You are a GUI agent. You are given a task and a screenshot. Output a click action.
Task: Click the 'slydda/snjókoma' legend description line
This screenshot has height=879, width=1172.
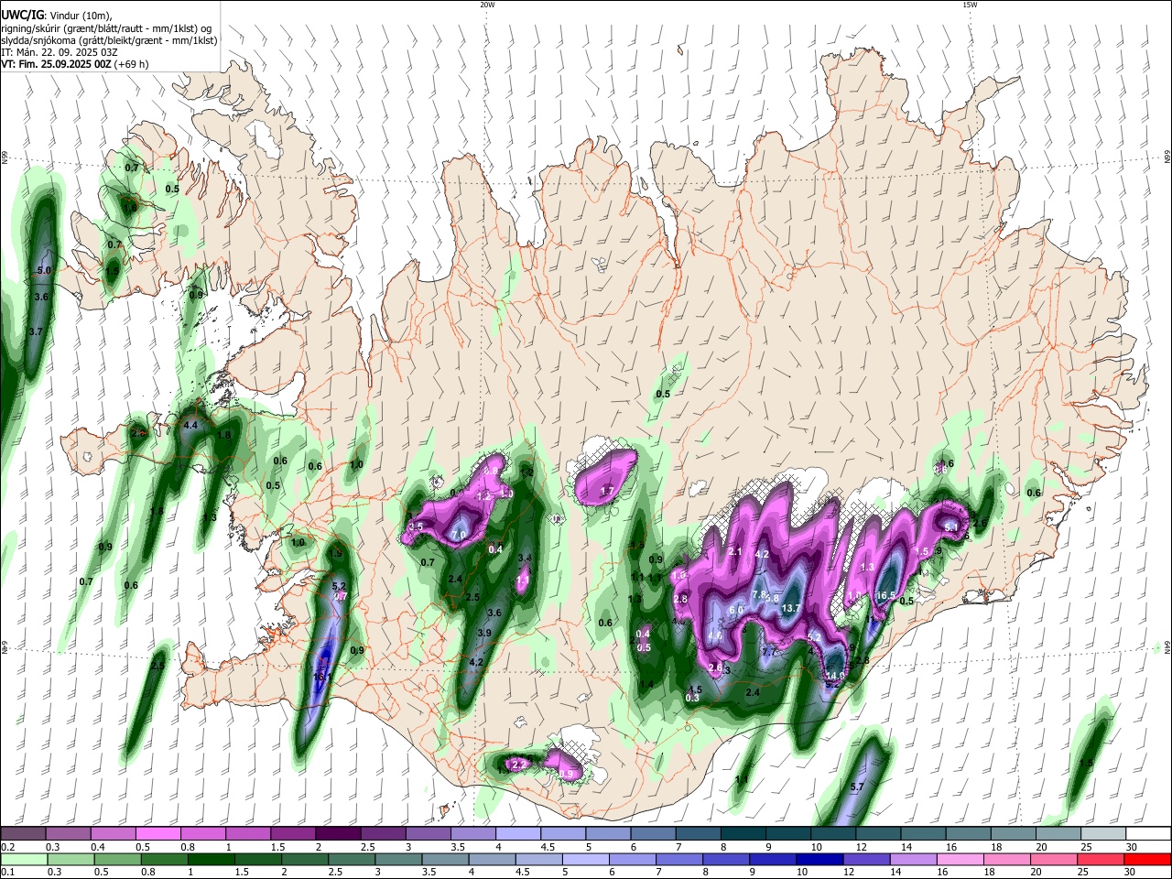click(109, 40)
